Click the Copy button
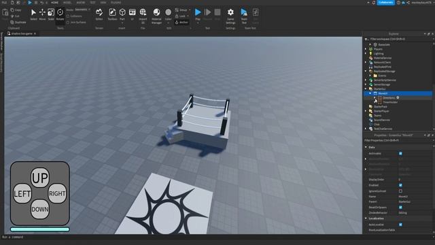The height and width of the screenshot is (245, 435). pos(16,10)
